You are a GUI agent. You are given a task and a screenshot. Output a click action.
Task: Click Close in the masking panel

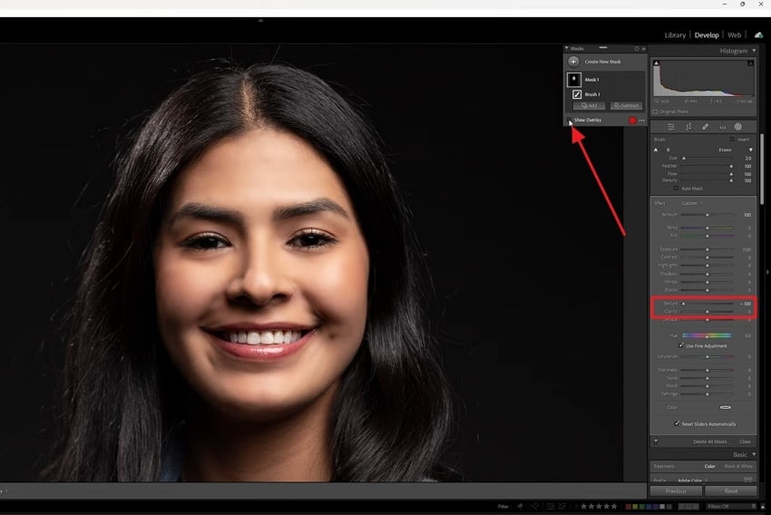coord(745,442)
